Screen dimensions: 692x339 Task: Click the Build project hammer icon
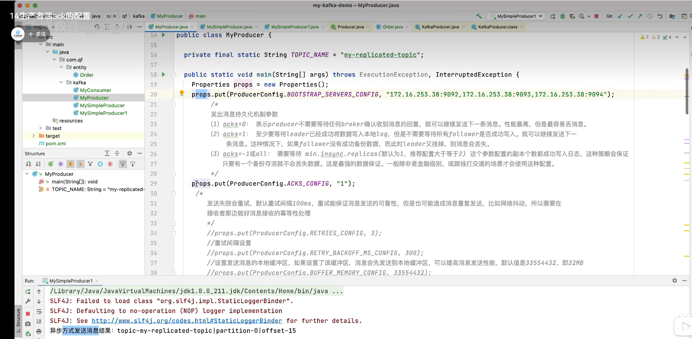pyautogui.click(x=479, y=16)
